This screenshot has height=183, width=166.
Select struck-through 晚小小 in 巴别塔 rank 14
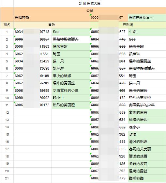tap(147, 127)
